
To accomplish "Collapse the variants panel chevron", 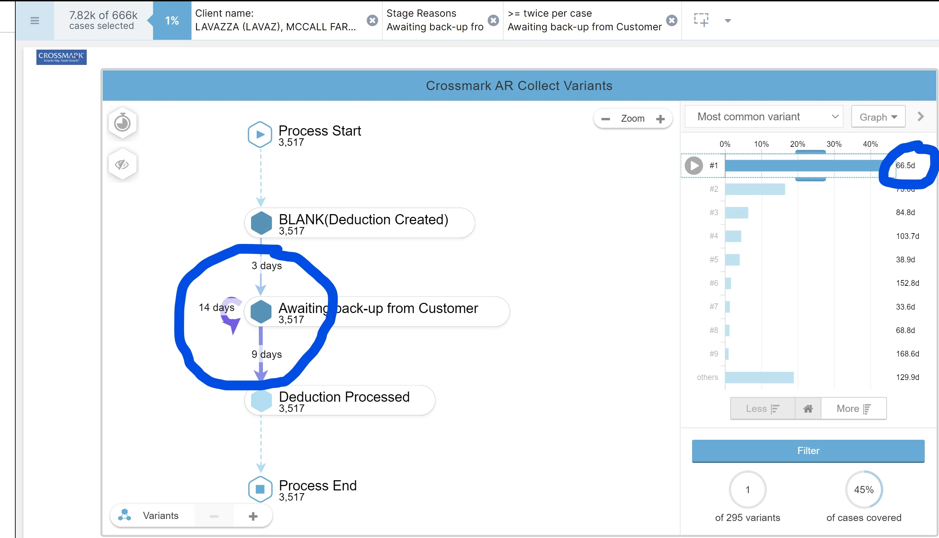I will 921,117.
